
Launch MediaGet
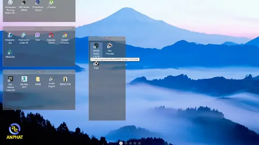point(10,52)
